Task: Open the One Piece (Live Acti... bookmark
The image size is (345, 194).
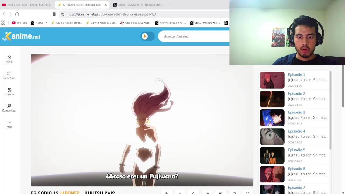Action: click(136, 23)
